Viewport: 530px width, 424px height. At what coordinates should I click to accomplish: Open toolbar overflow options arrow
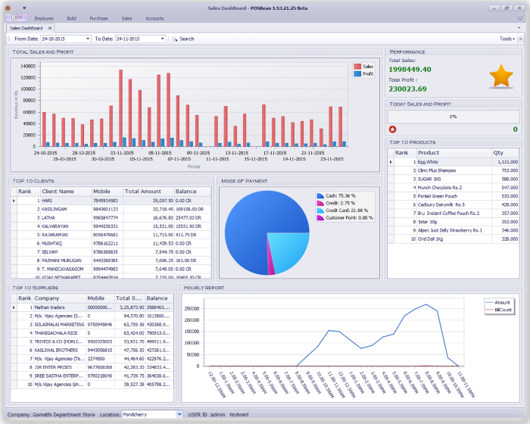coord(521,39)
